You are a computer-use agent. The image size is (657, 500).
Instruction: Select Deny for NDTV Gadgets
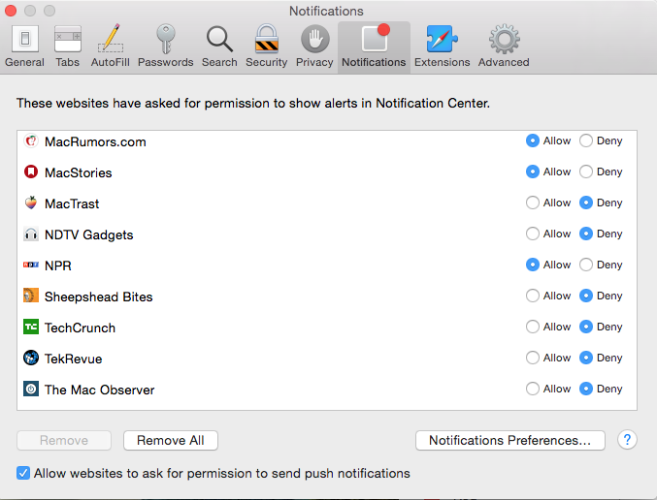coord(586,234)
